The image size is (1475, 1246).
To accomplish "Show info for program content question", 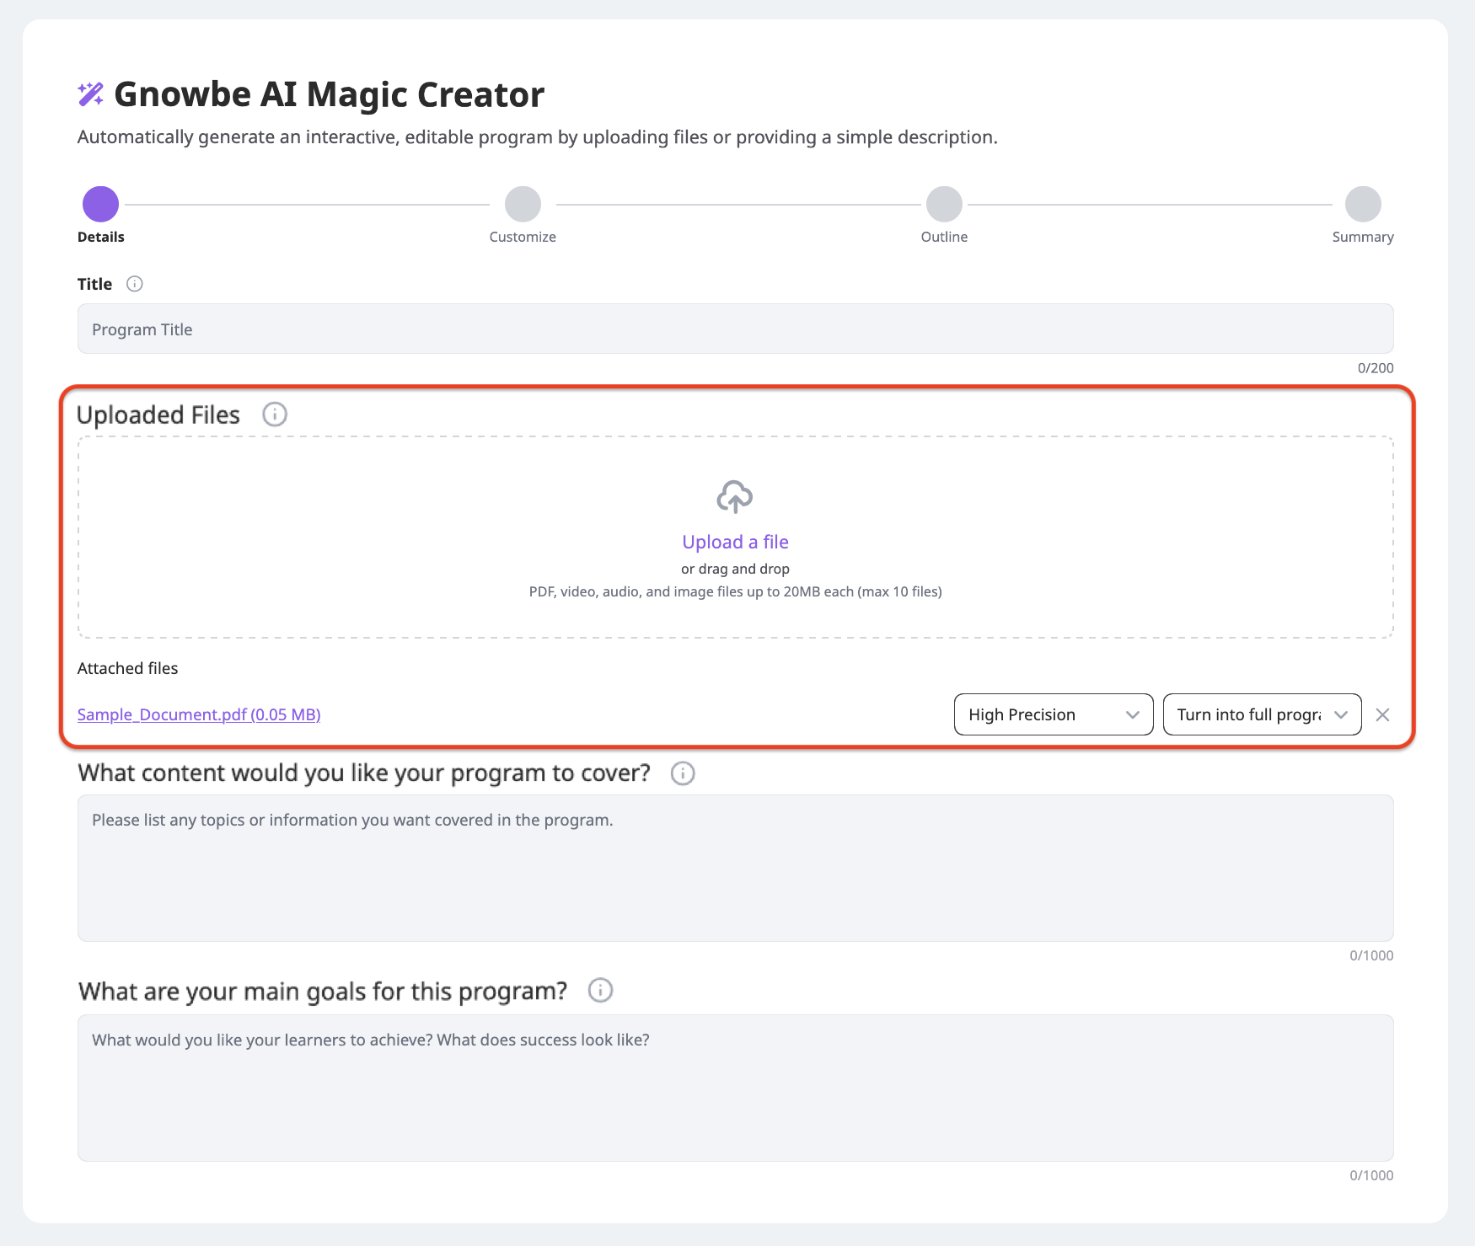I will pyautogui.click(x=683, y=773).
